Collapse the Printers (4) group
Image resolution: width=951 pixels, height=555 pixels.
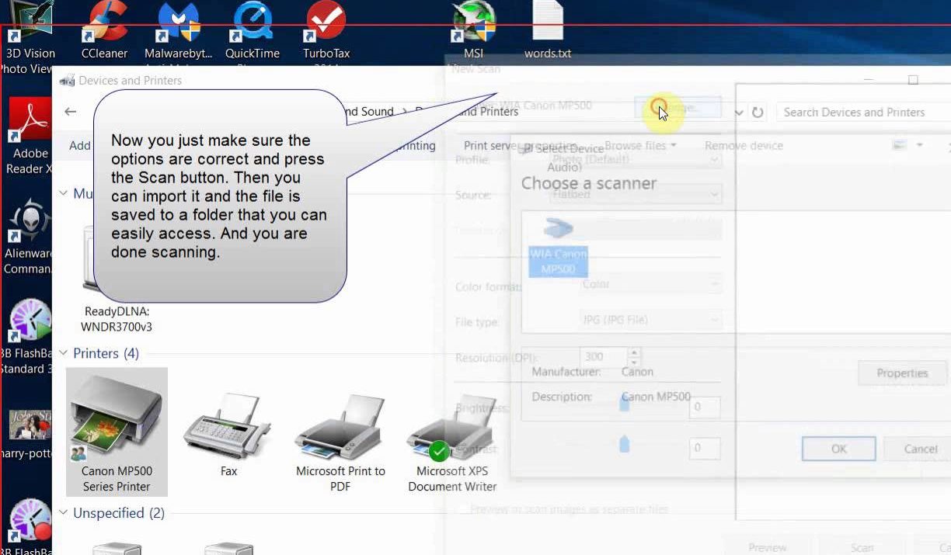pyautogui.click(x=64, y=353)
